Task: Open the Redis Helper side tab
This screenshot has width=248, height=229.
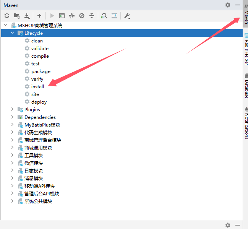Action: coord(246,49)
